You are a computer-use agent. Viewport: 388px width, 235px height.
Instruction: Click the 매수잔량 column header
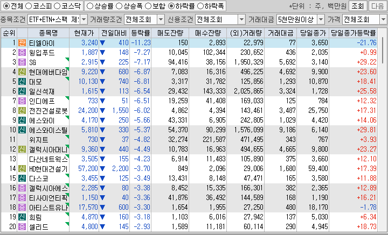tap(208, 33)
